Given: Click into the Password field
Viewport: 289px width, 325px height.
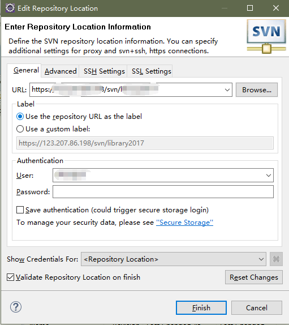Looking at the screenshot, I should point(163,192).
